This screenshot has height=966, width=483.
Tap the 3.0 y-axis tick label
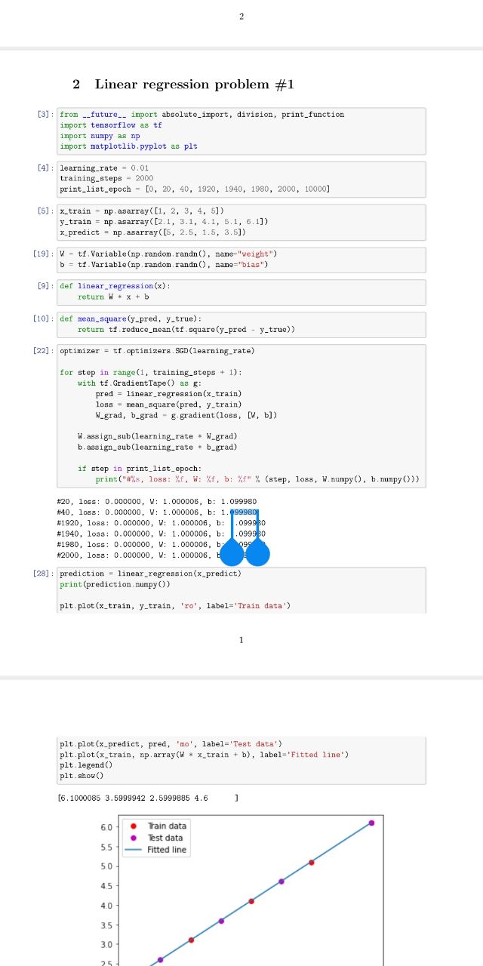coord(106,945)
